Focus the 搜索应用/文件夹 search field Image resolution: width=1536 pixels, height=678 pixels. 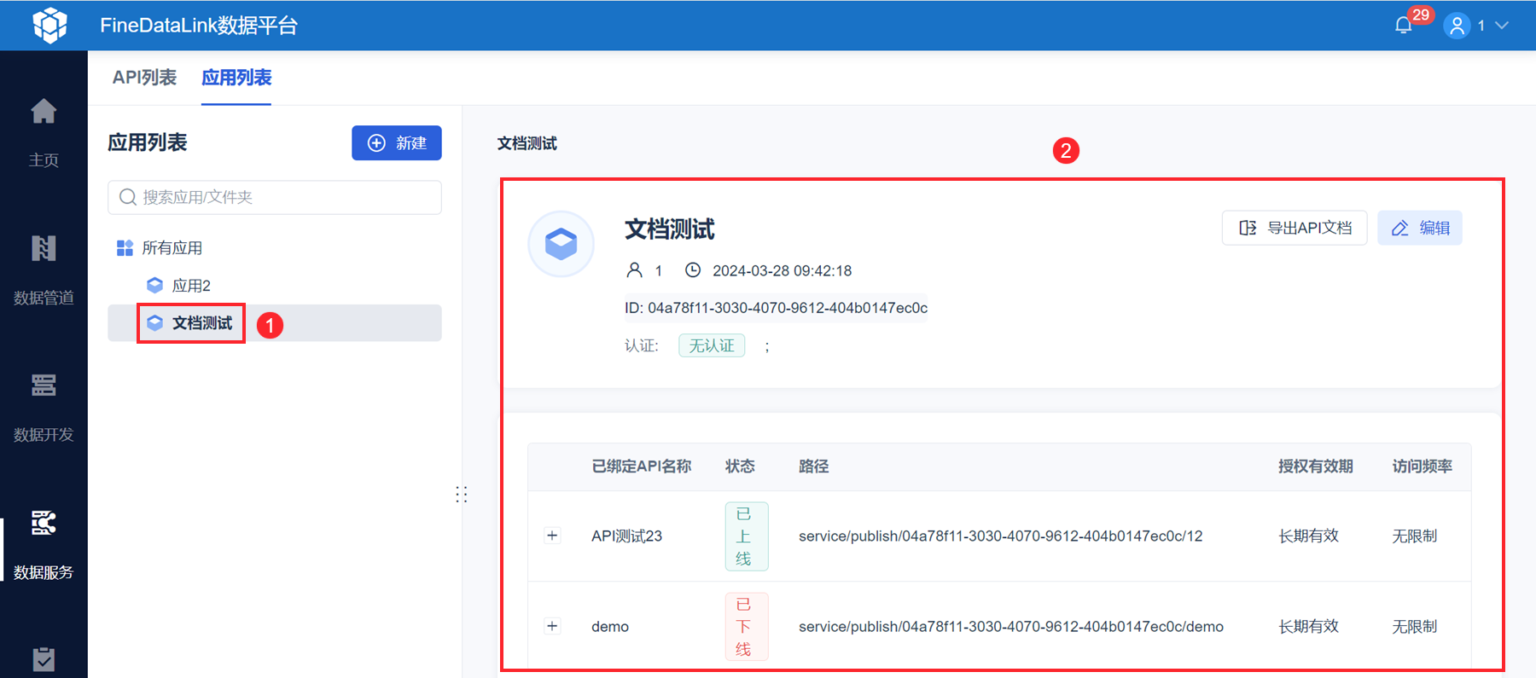point(275,197)
